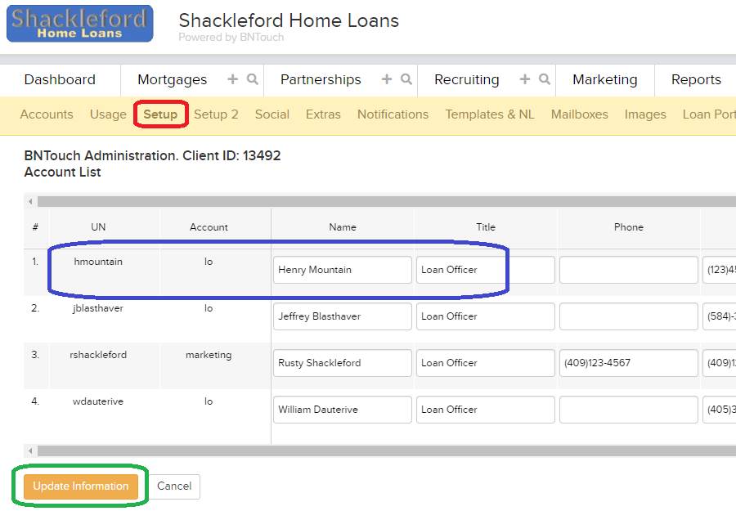This screenshot has height=511, width=736.
Task: Add a new mortgage with plus icon
Action: 232,78
